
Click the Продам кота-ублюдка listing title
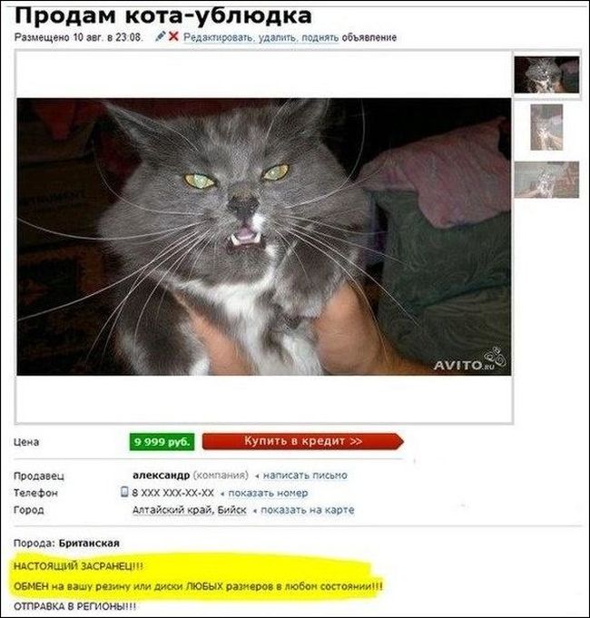pyautogui.click(x=163, y=15)
